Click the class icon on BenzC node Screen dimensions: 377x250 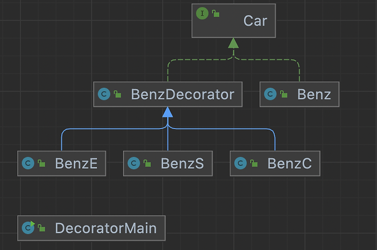tap(240, 163)
